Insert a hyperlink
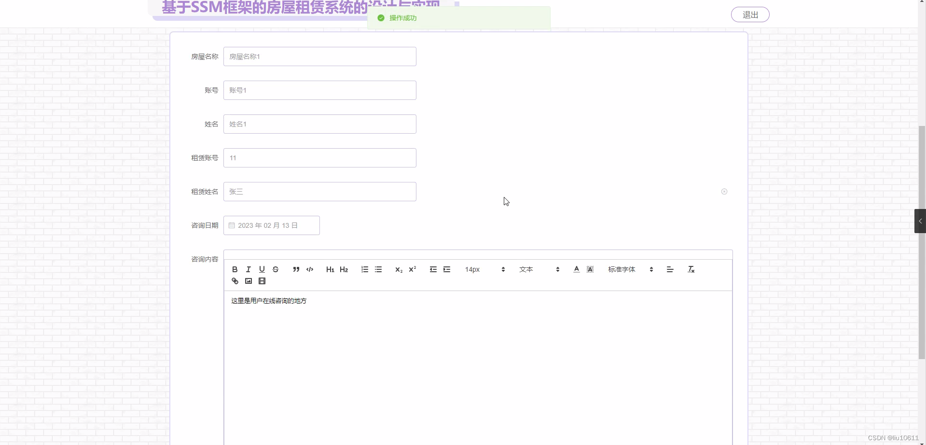The width and height of the screenshot is (926, 445). point(235,281)
